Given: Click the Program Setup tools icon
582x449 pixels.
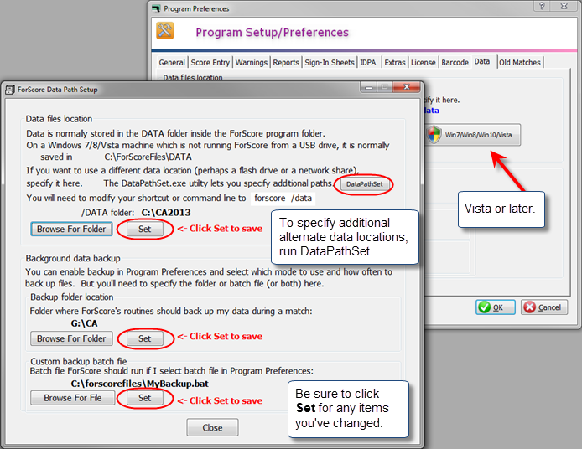Looking at the screenshot, I should [x=165, y=30].
